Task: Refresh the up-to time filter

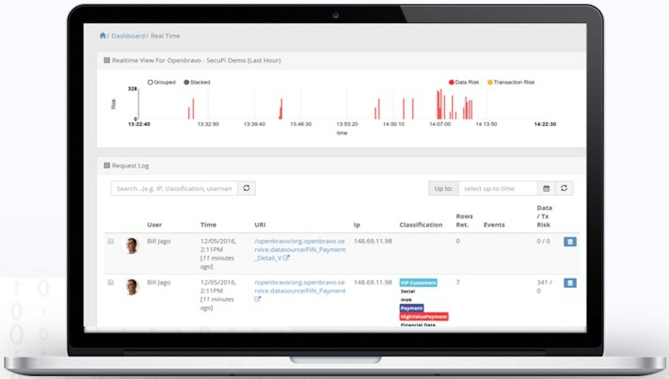Action: pyautogui.click(x=564, y=188)
